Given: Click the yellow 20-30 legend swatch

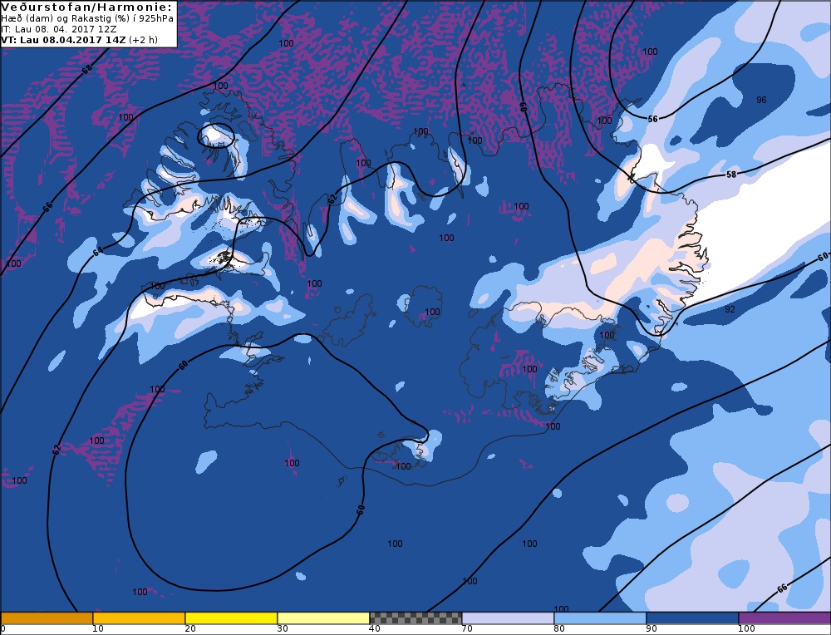Looking at the screenshot, I should coord(231,618).
